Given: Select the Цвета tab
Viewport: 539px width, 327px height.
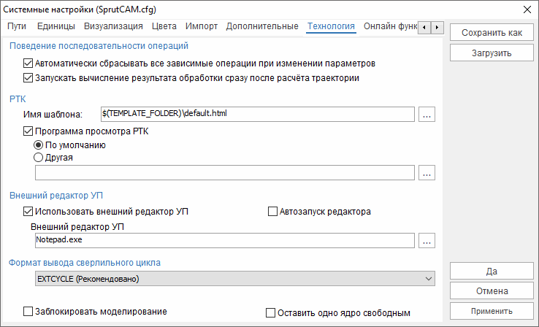Looking at the screenshot, I should [x=164, y=26].
